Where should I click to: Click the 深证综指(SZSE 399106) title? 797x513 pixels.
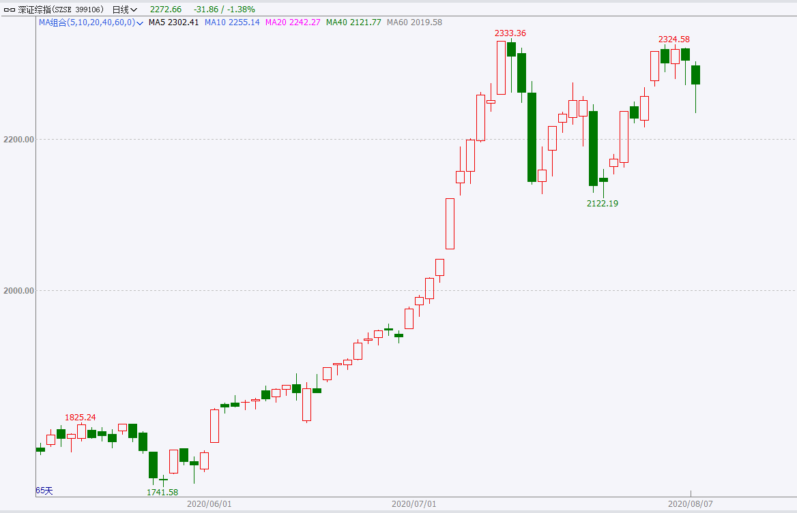click(x=61, y=10)
